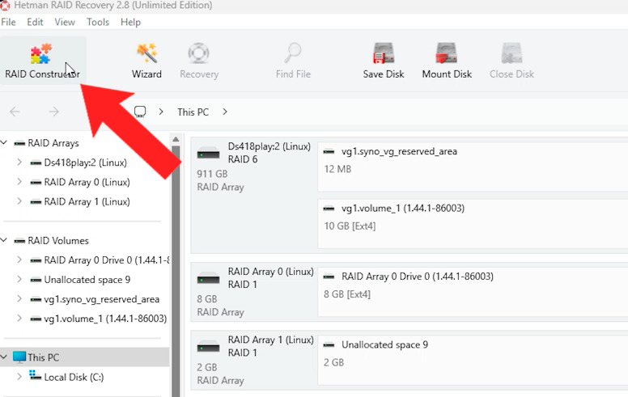
Task: Expand RAID Array 0 Drive 0 tree node
Action: point(19,260)
